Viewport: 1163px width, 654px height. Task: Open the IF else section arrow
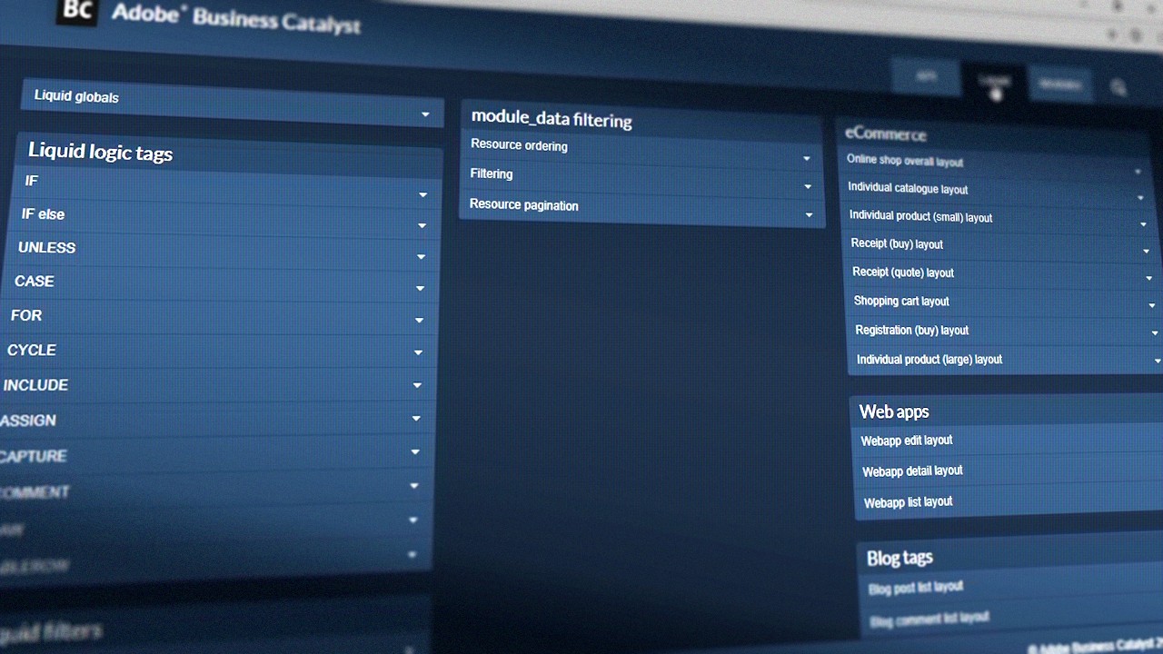[x=422, y=225]
